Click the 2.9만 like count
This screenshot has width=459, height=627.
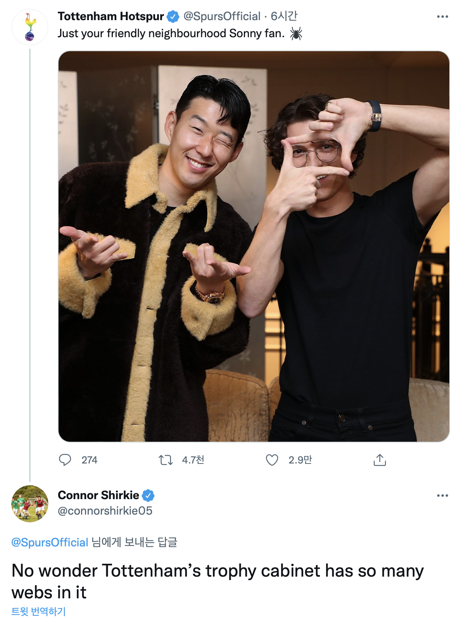tap(300, 460)
